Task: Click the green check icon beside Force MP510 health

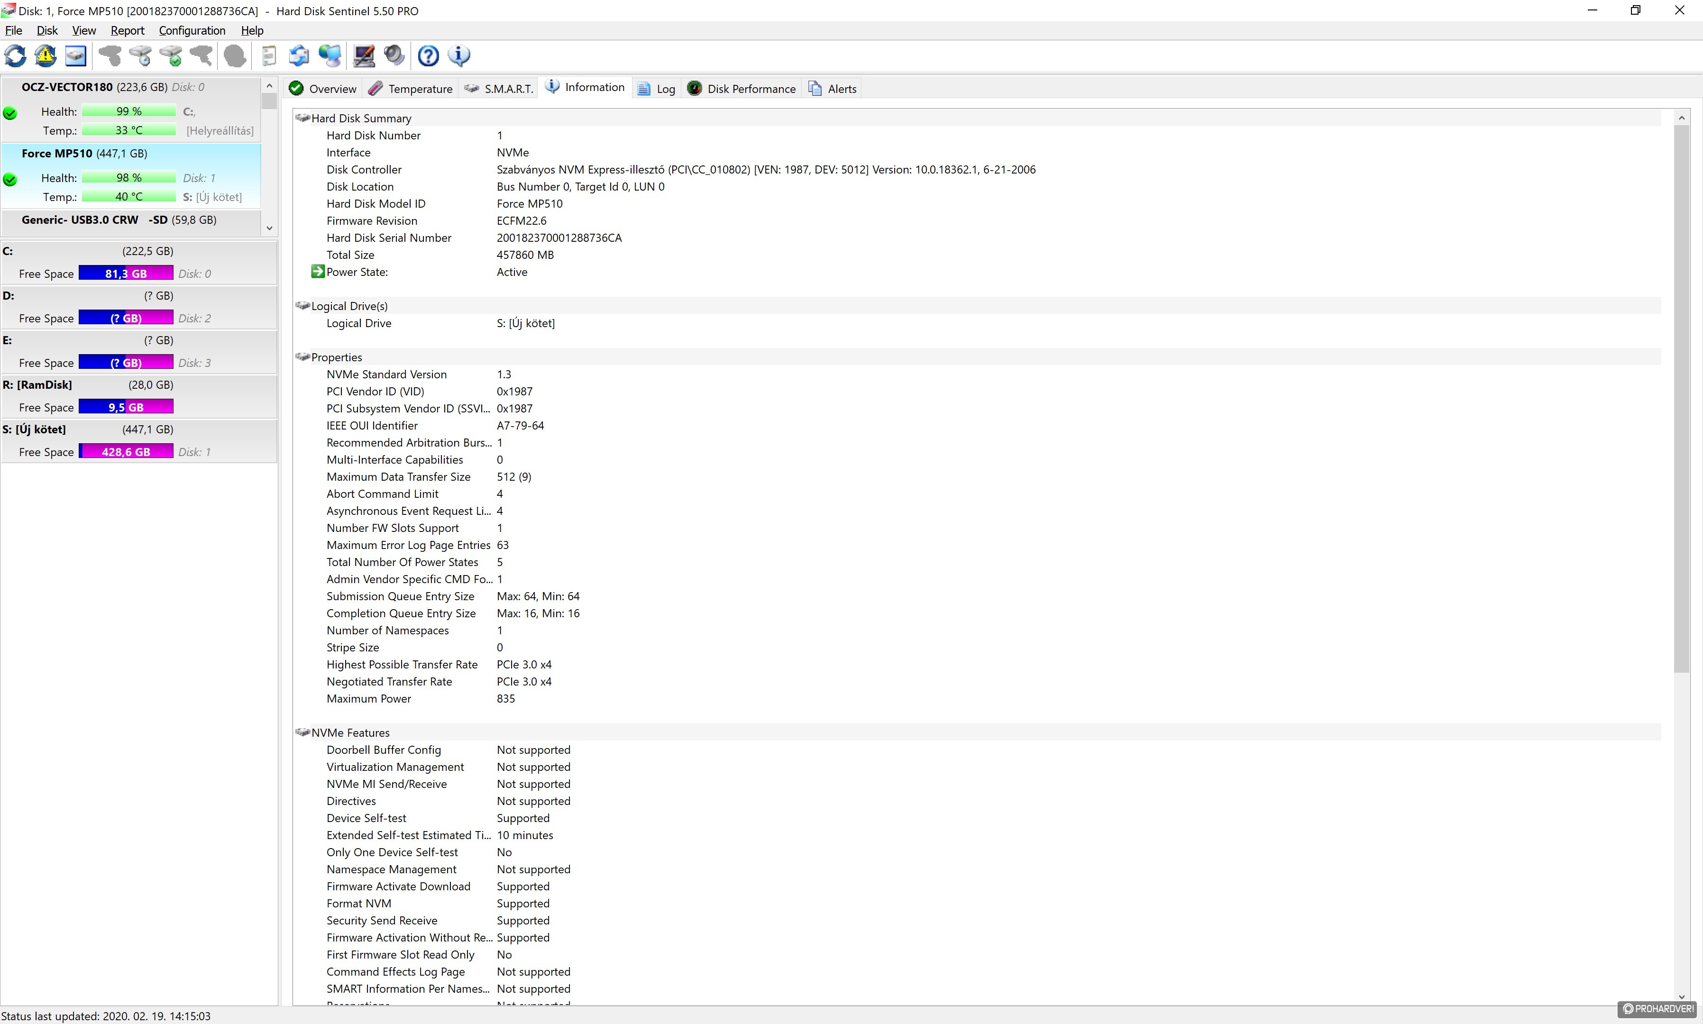Action: click(10, 179)
